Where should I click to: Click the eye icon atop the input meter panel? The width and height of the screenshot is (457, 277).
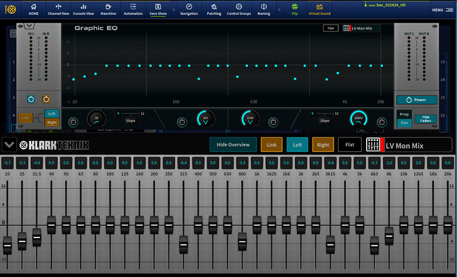[x=20, y=26]
